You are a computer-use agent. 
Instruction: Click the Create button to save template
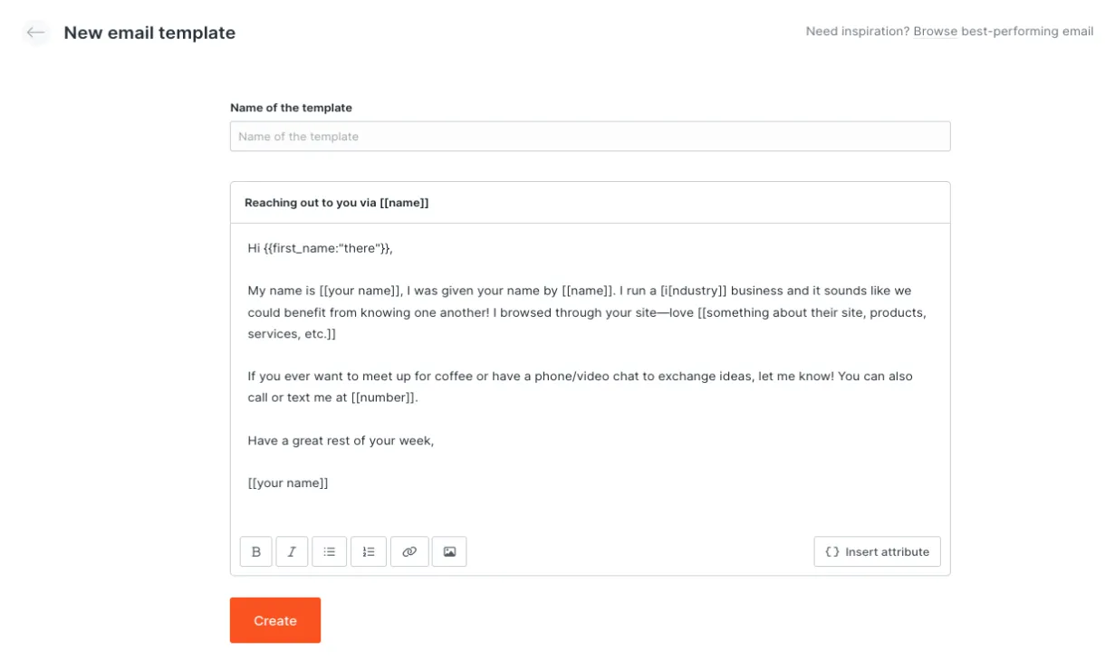(x=274, y=619)
